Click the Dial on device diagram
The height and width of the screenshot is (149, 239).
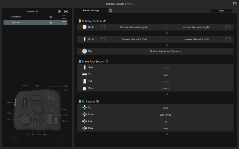pos(25,119)
